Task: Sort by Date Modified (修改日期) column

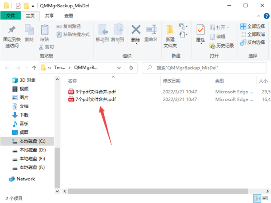Action: (x=172, y=81)
